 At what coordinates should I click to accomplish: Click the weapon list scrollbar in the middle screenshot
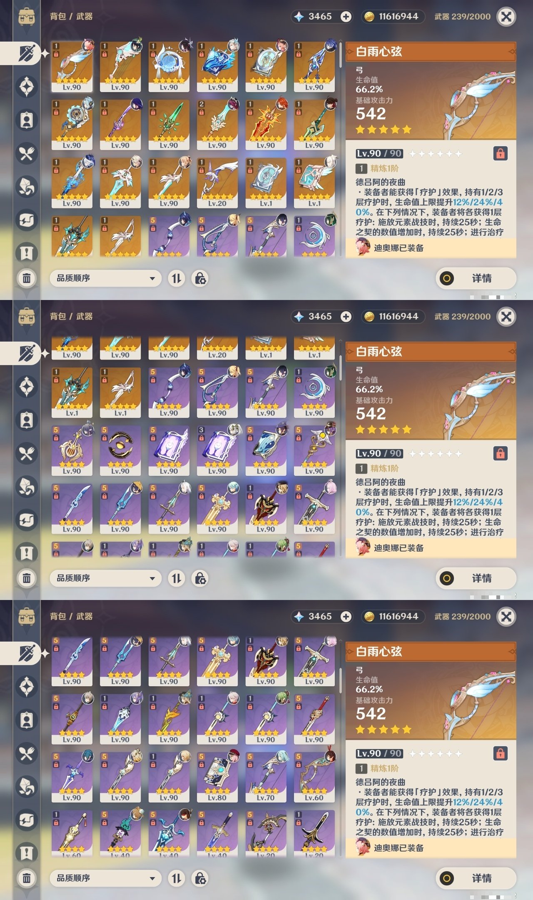point(340,448)
